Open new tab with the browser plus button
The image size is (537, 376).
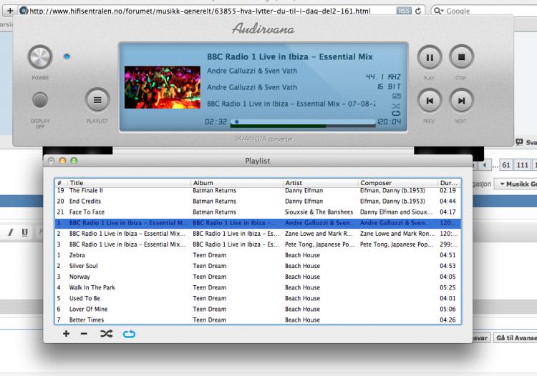[x=9, y=11]
